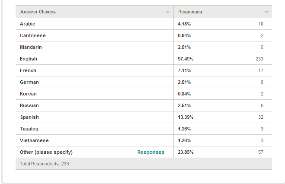Screen dimensions: 285x184
Task: Open the Other responses link
Action: [151, 152]
